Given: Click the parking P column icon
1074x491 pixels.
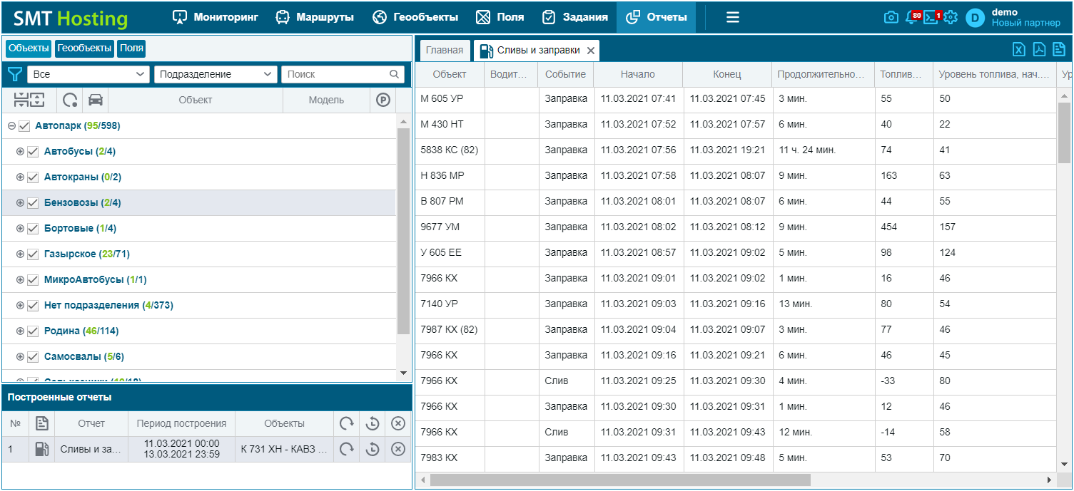Looking at the screenshot, I should [x=383, y=100].
